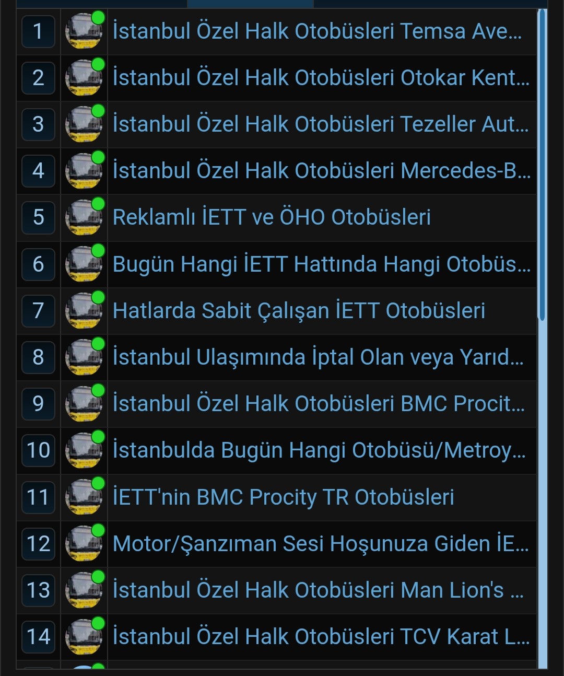Open the Mercedes-B... Halk Otobüsleri topic
The width and height of the screenshot is (564, 676).
pyautogui.click(x=322, y=171)
